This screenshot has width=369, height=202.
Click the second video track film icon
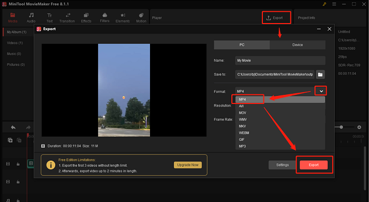point(8,182)
